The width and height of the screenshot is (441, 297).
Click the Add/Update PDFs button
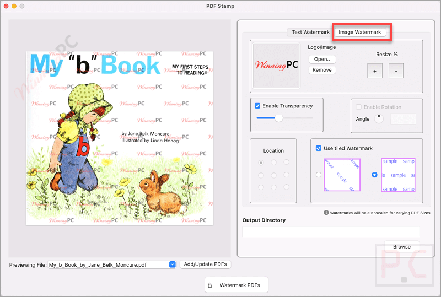[205, 264]
